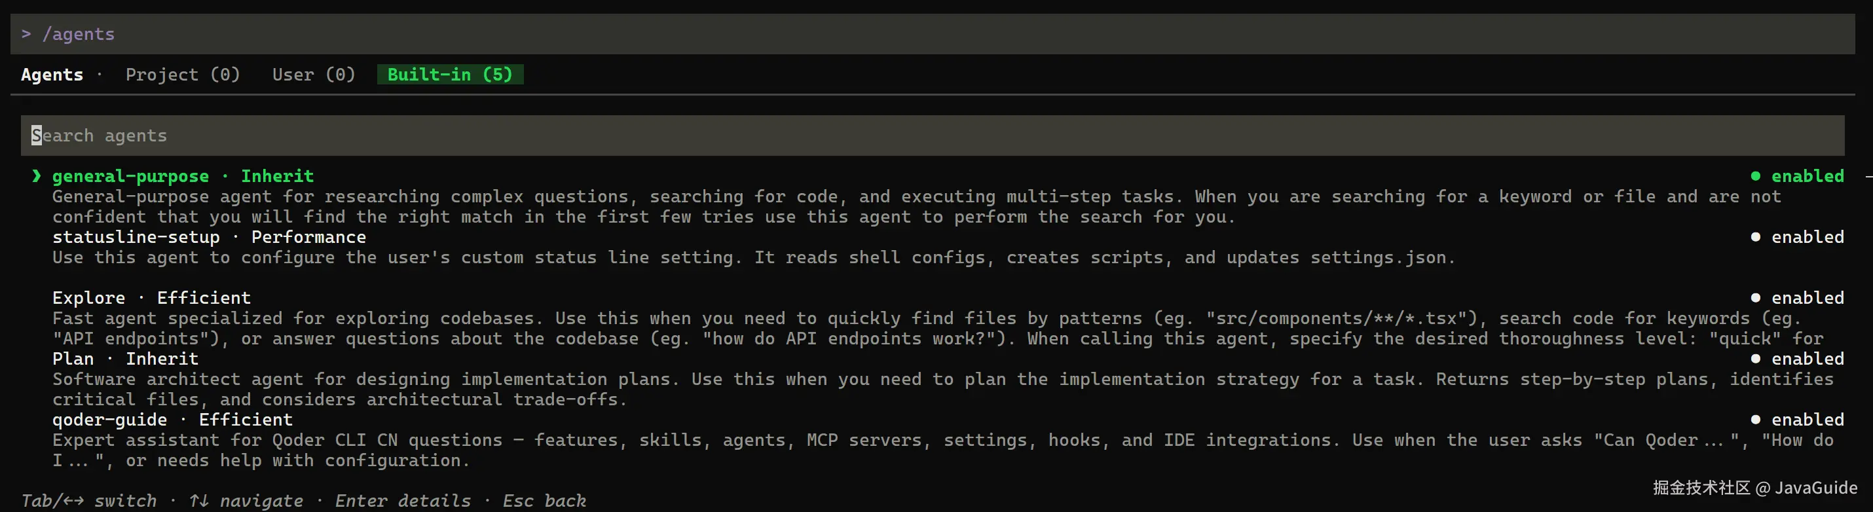Focus the Search agents field
1873x512 pixels.
point(932,136)
